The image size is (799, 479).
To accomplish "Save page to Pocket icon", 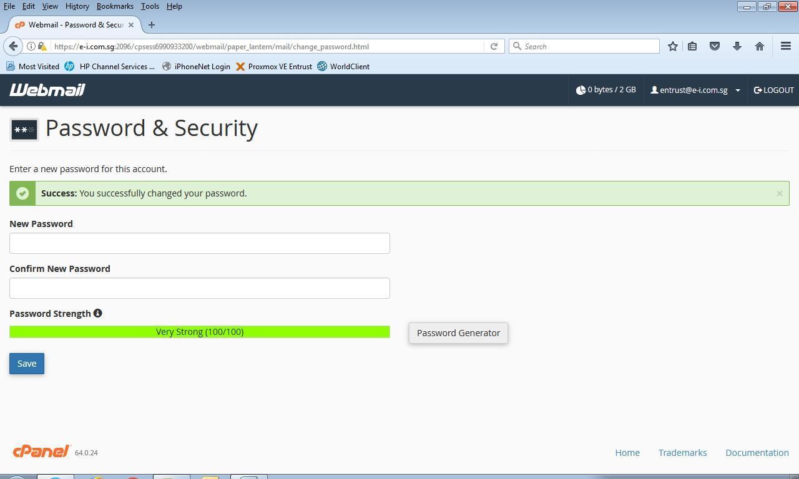I will (x=715, y=46).
